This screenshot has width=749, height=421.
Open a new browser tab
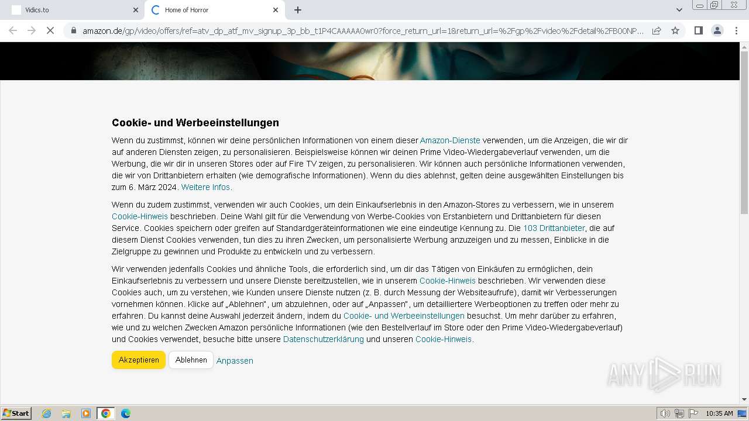tap(298, 10)
